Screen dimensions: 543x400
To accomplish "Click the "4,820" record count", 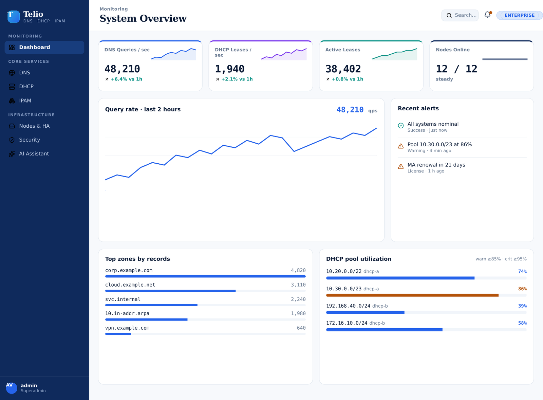I will (x=298, y=270).
